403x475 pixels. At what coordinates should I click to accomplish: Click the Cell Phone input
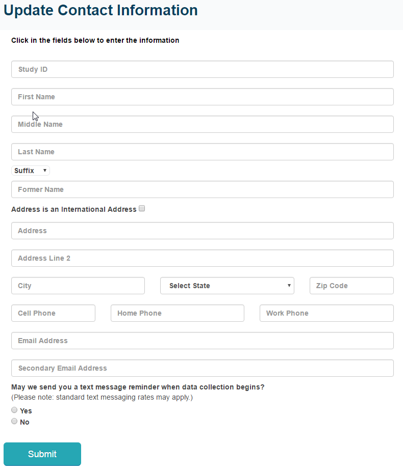pos(53,313)
